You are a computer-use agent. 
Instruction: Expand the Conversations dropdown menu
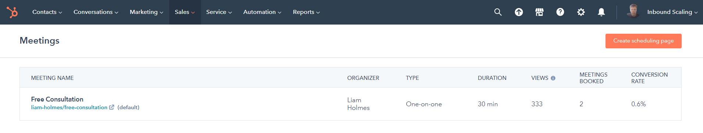(96, 12)
